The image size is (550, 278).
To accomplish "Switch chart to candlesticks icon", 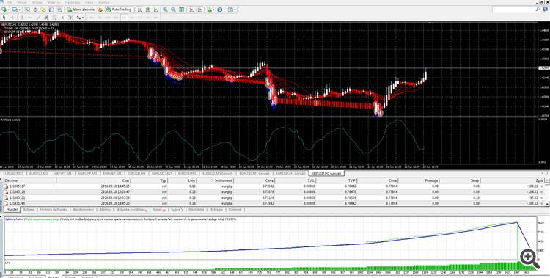I will coord(147,10).
